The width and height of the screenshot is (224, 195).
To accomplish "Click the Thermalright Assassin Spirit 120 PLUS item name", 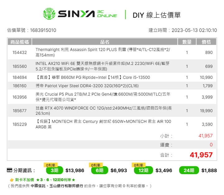I will (103, 52).
